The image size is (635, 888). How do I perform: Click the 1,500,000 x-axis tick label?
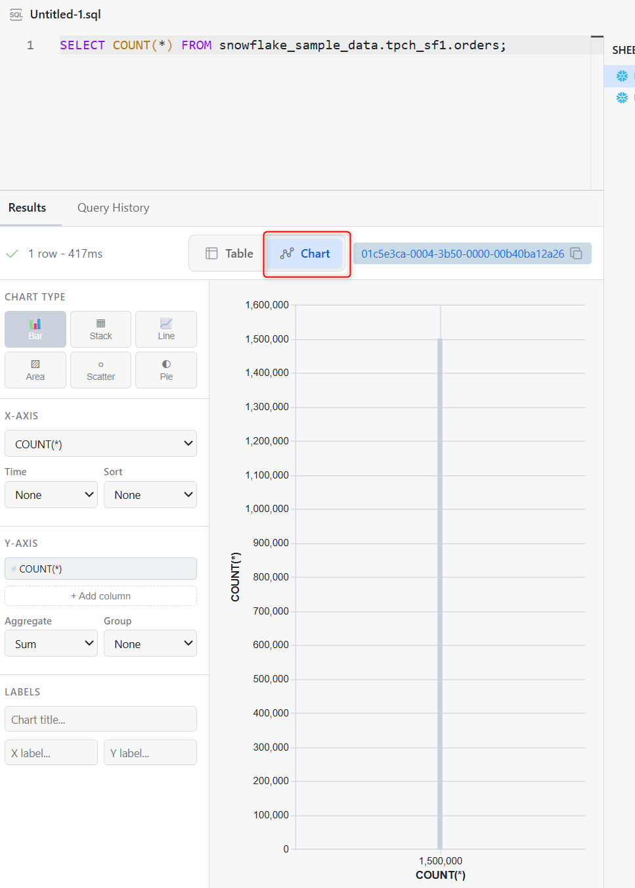coord(441,861)
